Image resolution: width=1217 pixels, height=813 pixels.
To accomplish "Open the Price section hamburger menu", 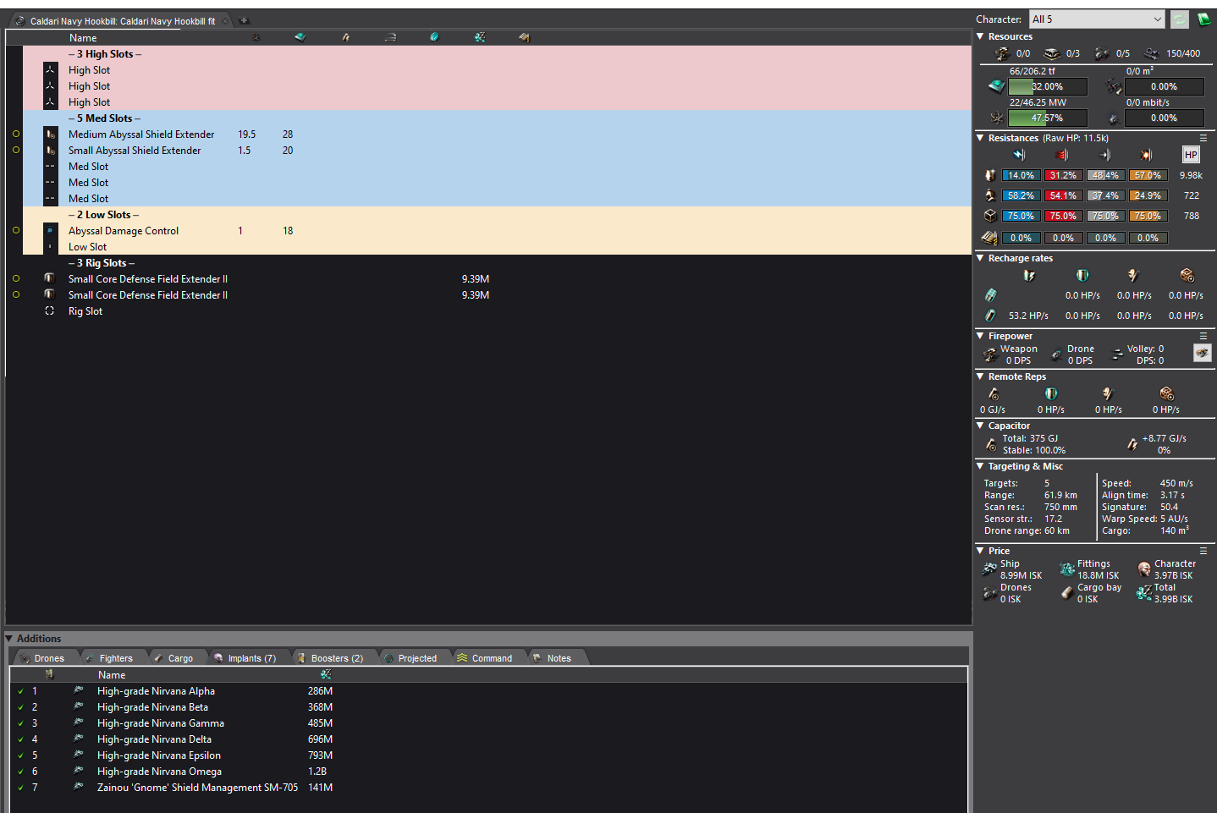I will click(x=1203, y=551).
